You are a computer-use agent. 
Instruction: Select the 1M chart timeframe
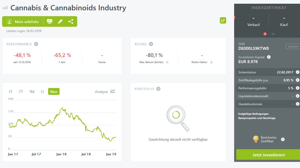(32, 92)
